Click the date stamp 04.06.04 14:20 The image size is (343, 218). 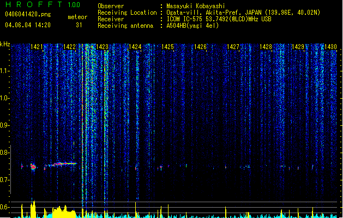pyautogui.click(x=28, y=25)
